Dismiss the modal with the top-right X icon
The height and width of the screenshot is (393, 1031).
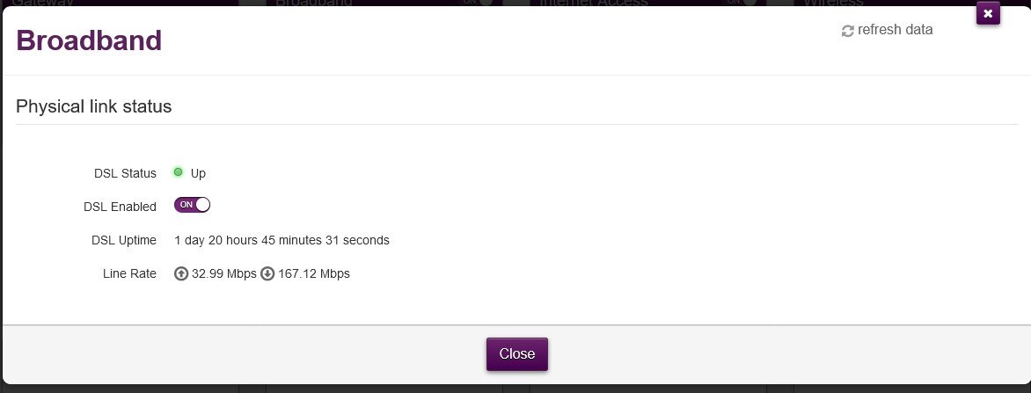click(988, 13)
